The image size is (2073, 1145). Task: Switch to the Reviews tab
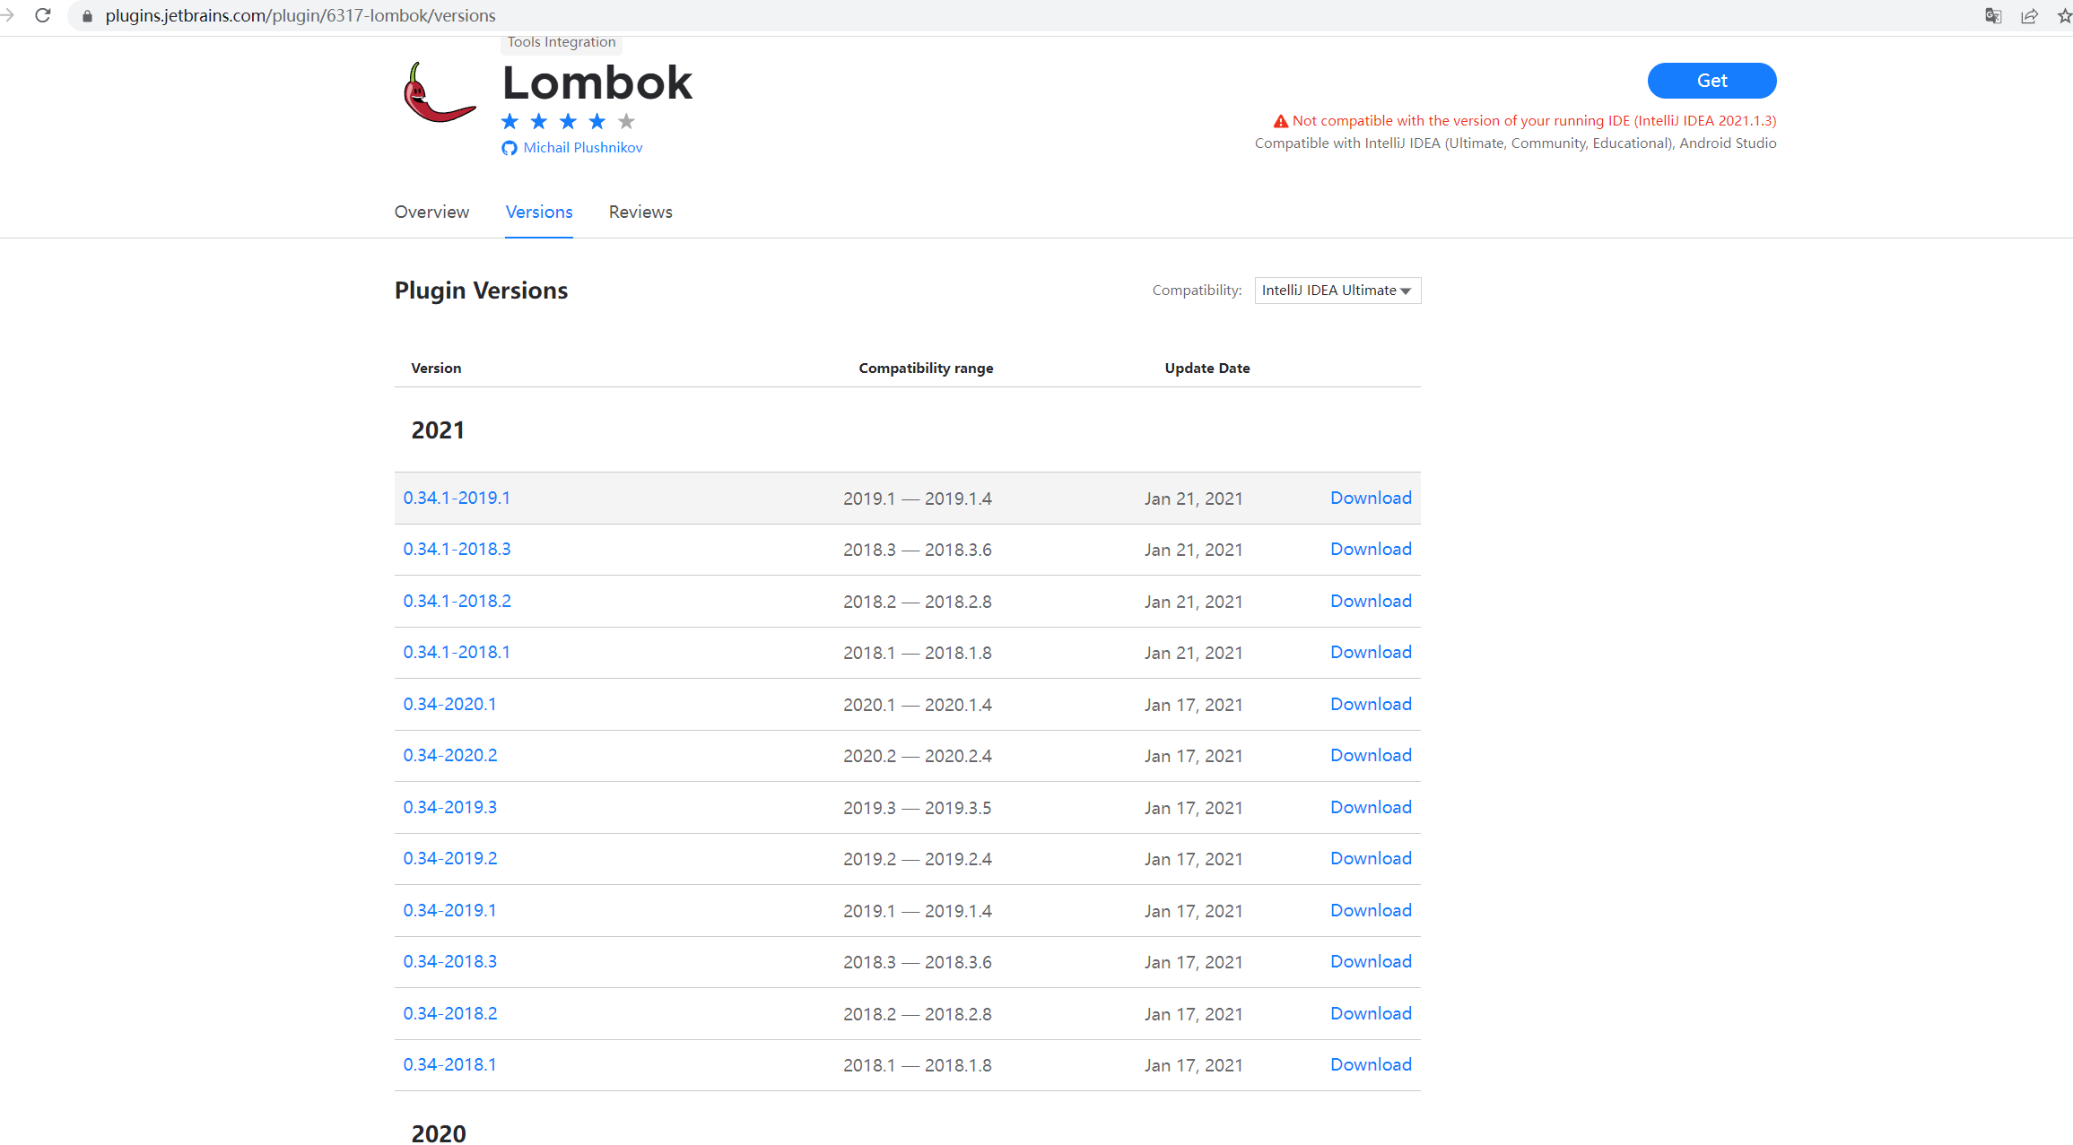click(x=640, y=212)
